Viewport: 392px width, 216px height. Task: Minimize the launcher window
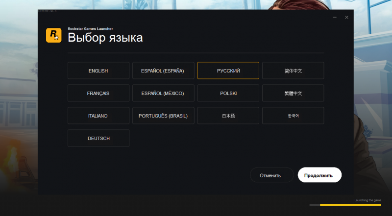point(335,18)
